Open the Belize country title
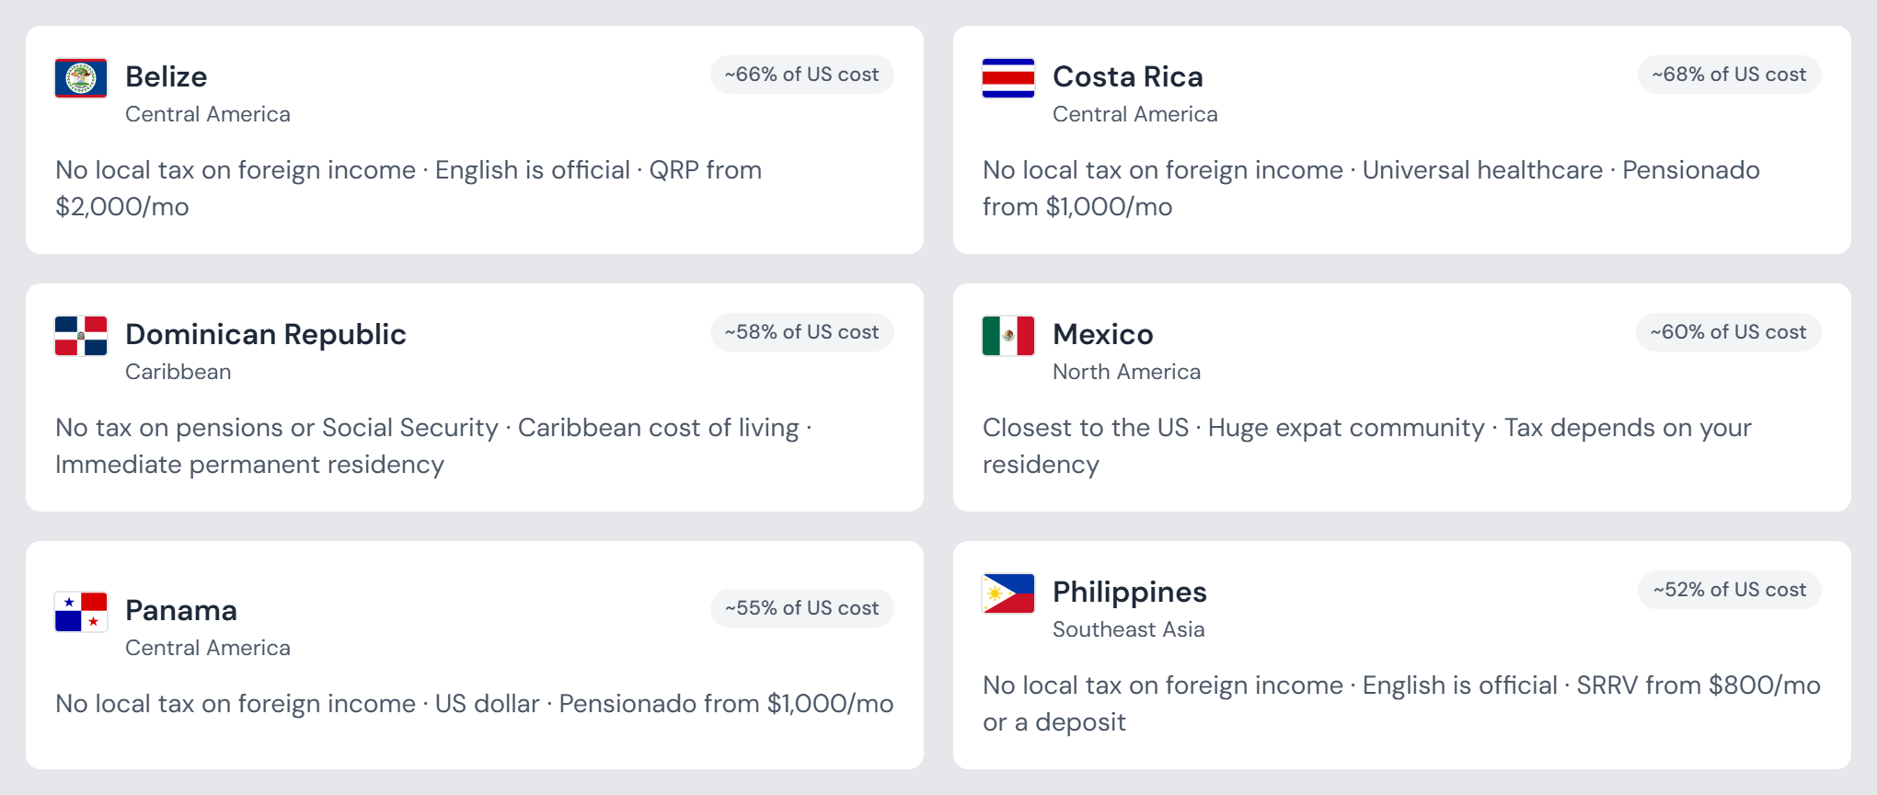 pyautogui.click(x=167, y=76)
